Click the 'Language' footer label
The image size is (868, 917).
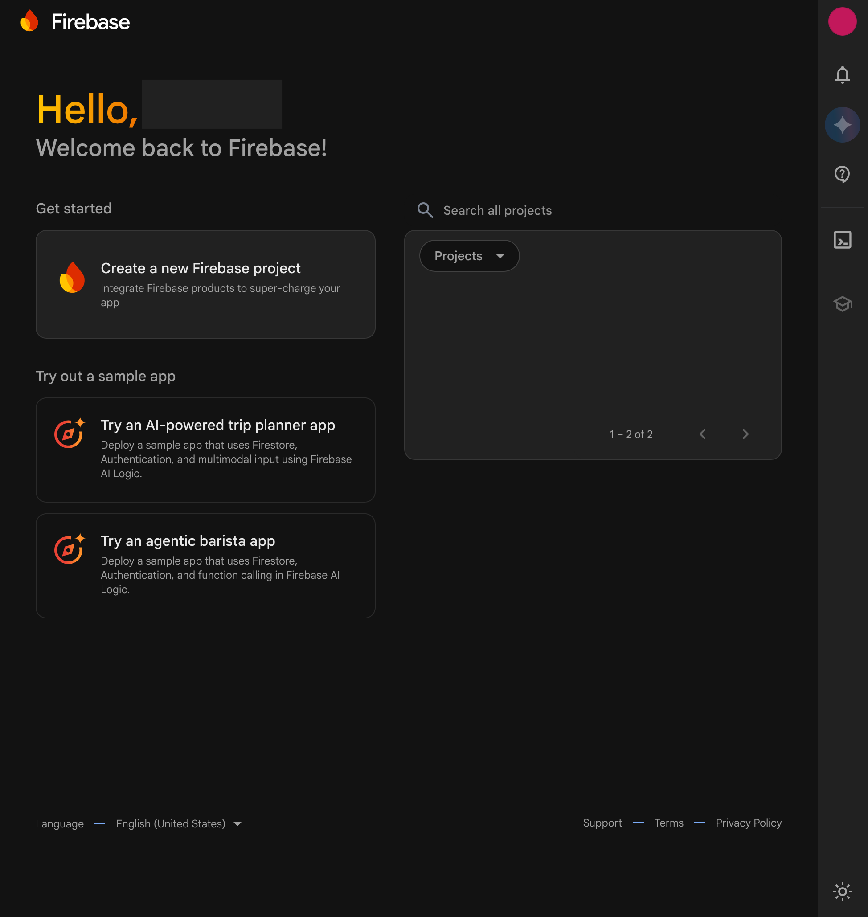[60, 823]
